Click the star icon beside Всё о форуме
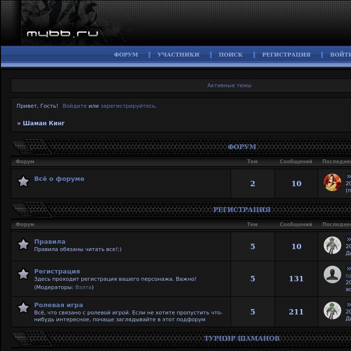Viewport: 351px width, 351px height. click(23, 181)
